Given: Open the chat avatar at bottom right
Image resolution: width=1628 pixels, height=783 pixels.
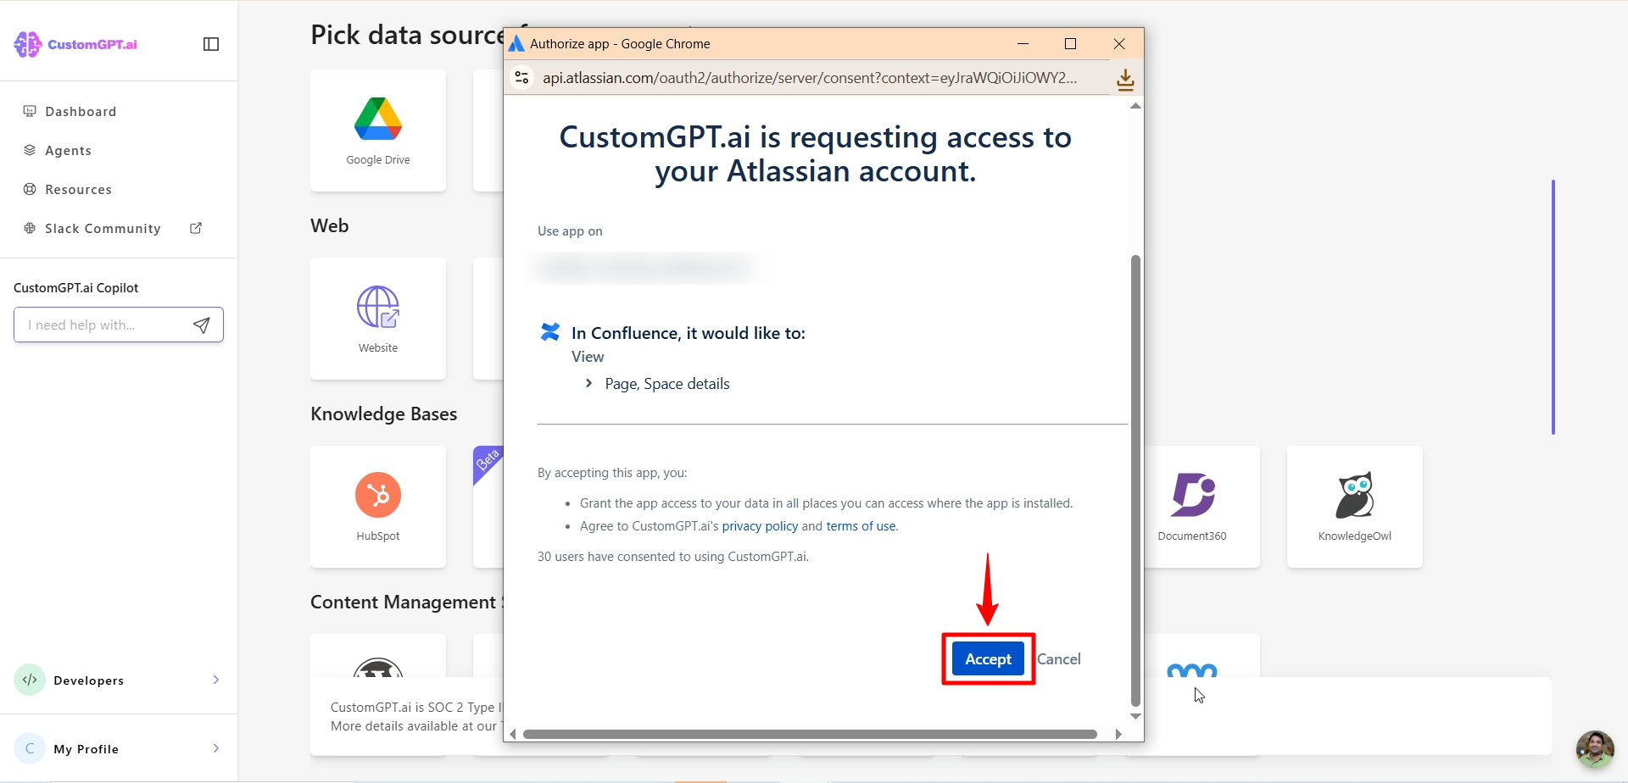Looking at the screenshot, I should click(x=1595, y=749).
